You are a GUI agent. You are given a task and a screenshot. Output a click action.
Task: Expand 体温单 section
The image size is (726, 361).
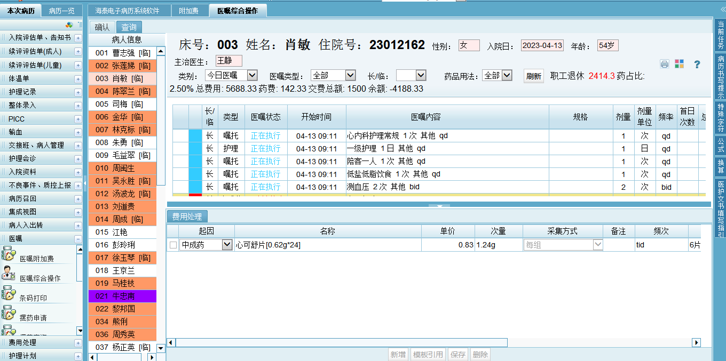(x=78, y=78)
